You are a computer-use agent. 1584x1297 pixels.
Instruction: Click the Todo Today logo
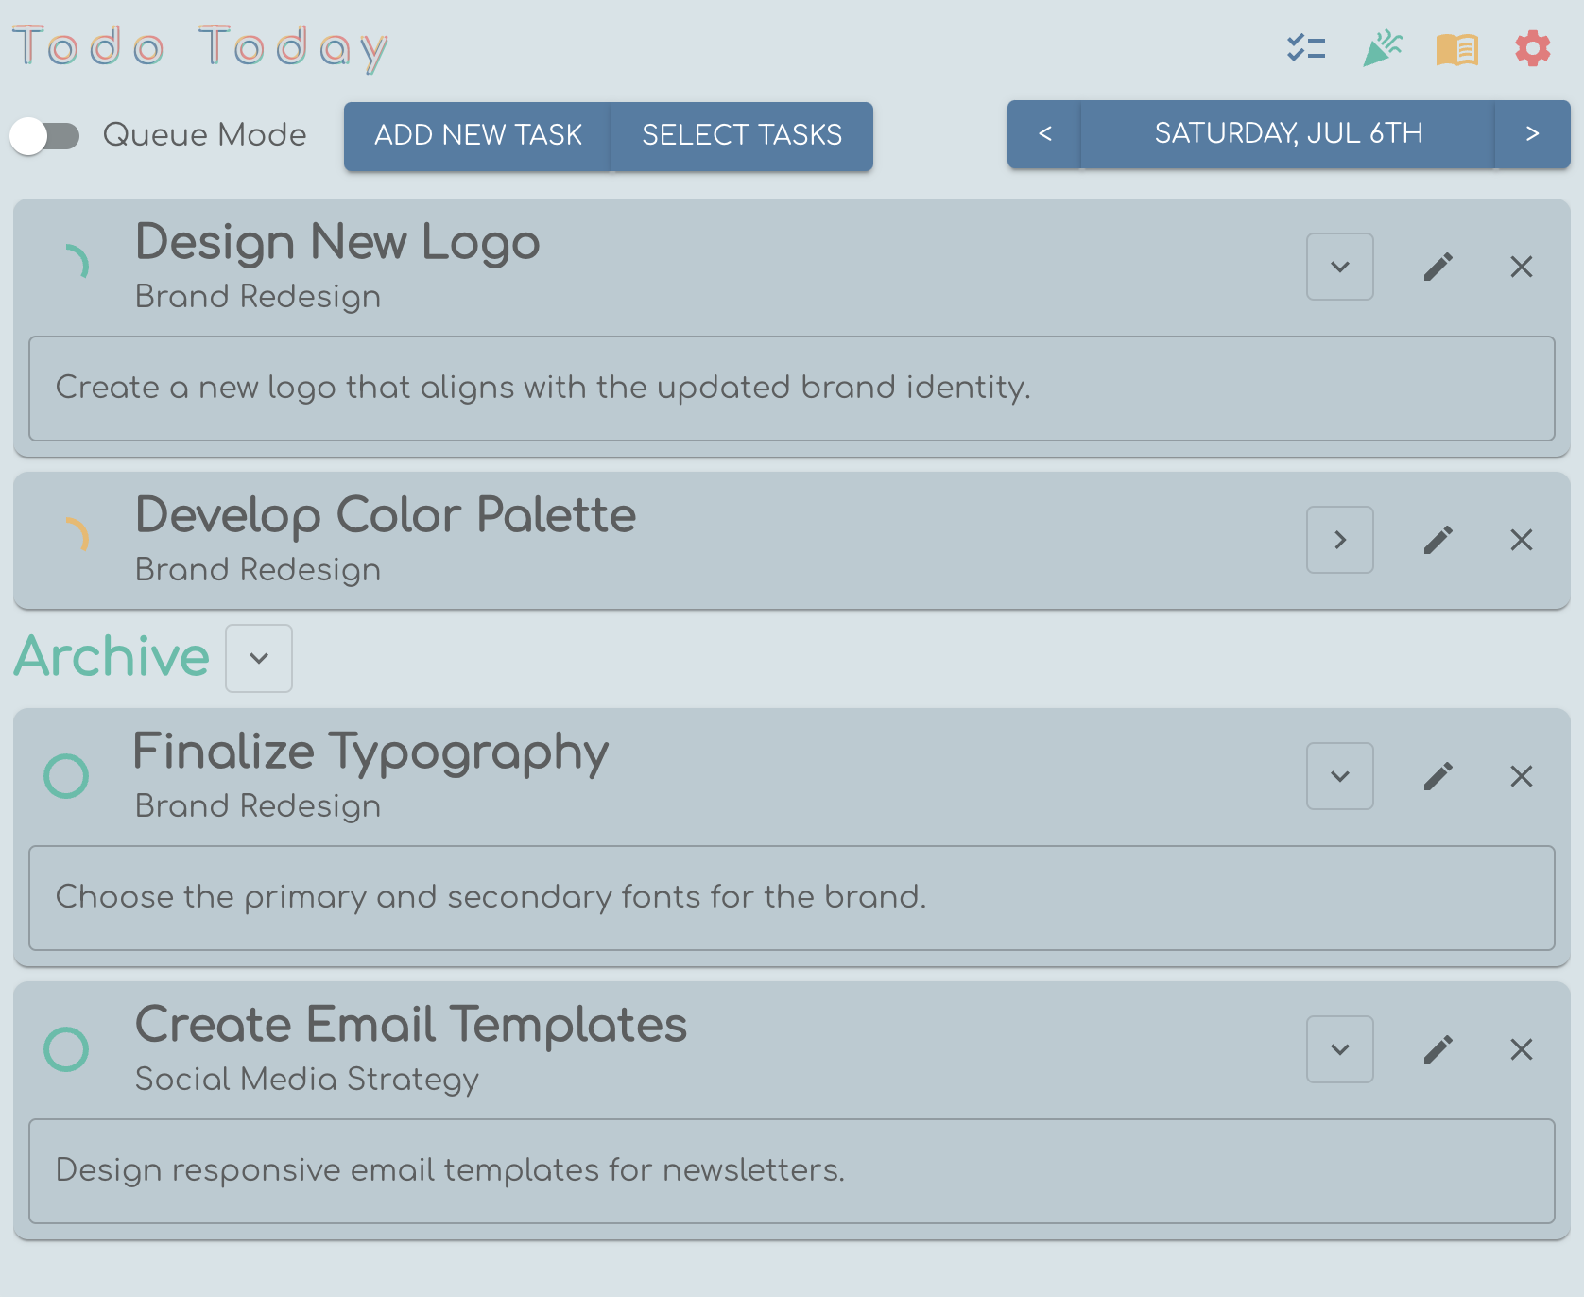tap(200, 47)
